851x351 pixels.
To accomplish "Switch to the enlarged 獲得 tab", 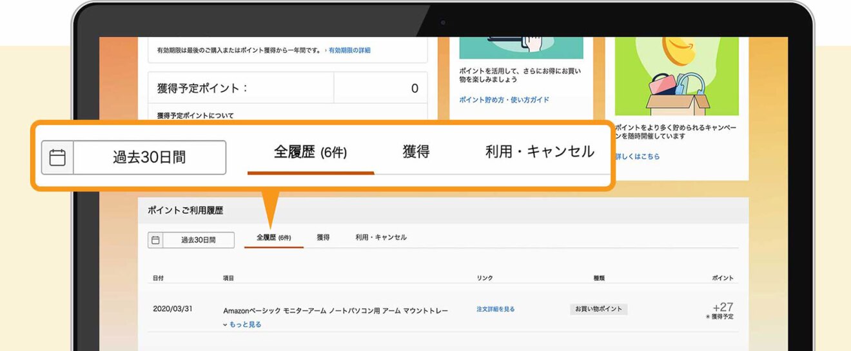I will tap(416, 152).
